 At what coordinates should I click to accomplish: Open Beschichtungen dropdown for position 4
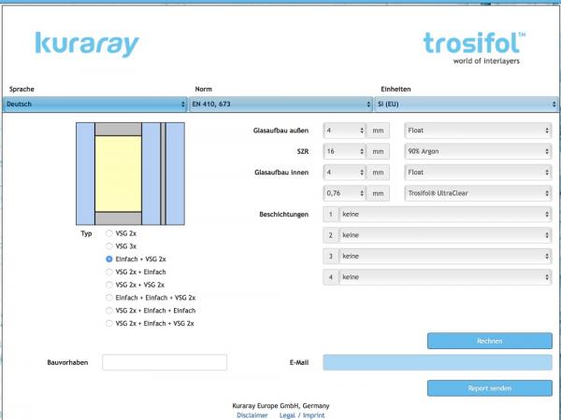(445, 277)
